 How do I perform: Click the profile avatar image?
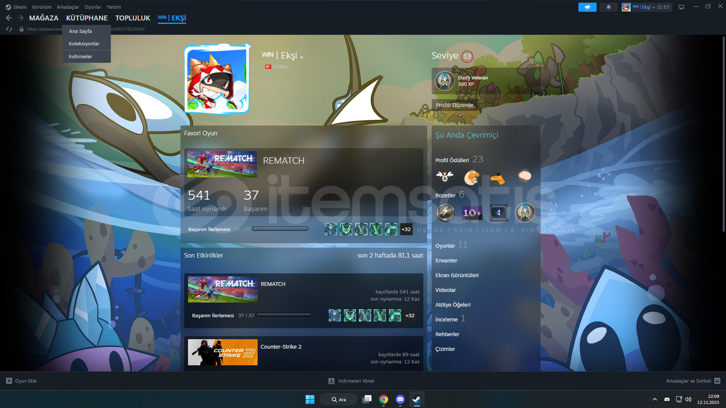pyautogui.click(x=217, y=78)
